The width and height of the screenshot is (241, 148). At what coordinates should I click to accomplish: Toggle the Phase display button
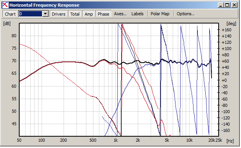[104, 14]
